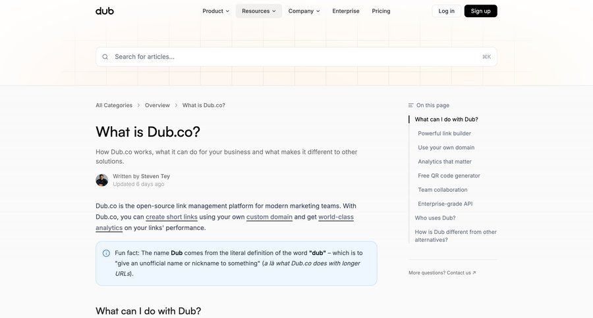Jump to Use your own domain section
This screenshot has height=318, width=593.
point(446,147)
